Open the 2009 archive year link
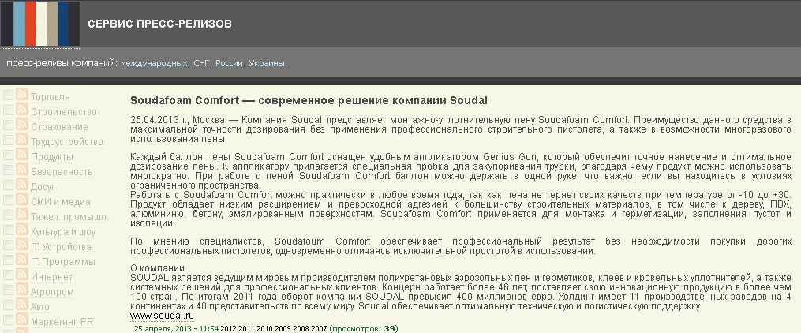The width and height of the screenshot is (801, 333). (283, 329)
